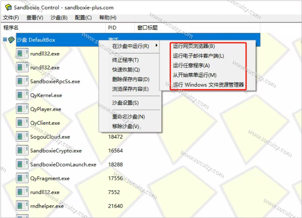This screenshot has height=218, width=302.
Task: Select the QyKernel.exe process
Action: tap(46, 95)
